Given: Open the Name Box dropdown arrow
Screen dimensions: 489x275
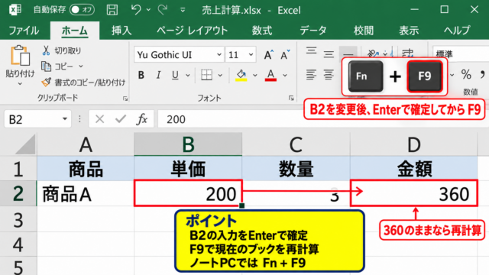Looking at the screenshot, I should [x=65, y=119].
